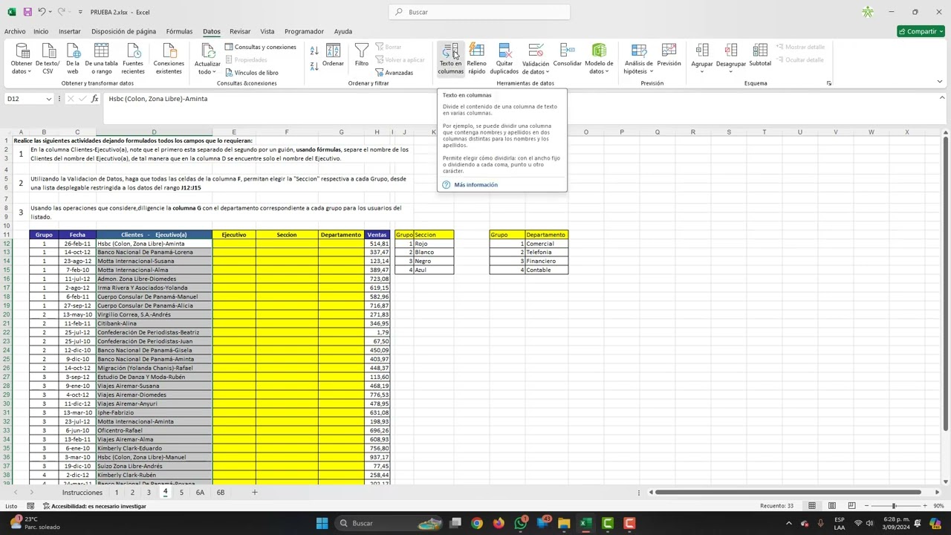Open the Name Box dropdown arrow
951x535 pixels.
(49, 99)
